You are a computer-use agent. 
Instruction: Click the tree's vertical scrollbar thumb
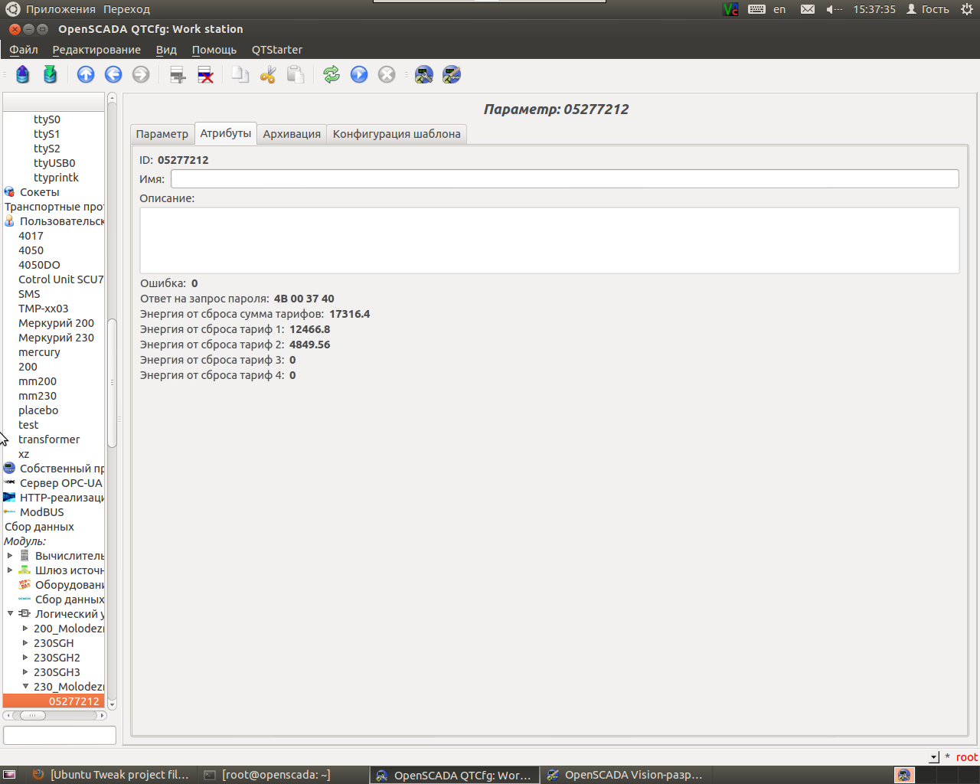click(112, 383)
